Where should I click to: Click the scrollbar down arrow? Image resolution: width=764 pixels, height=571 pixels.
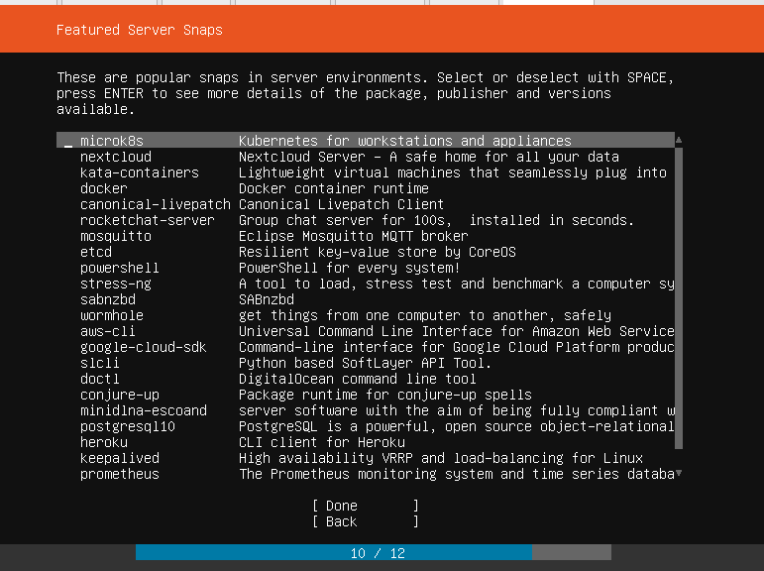tap(679, 474)
